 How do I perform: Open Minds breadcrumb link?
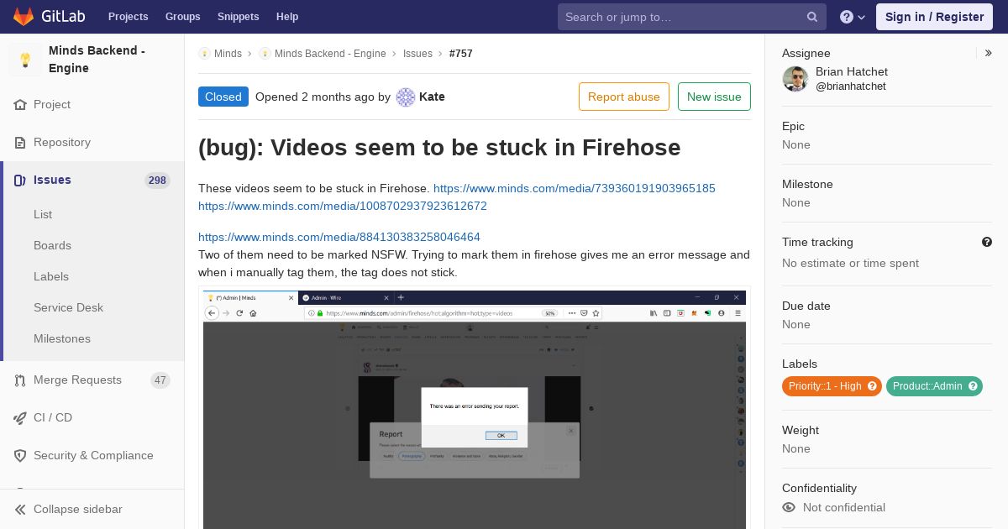(x=228, y=54)
